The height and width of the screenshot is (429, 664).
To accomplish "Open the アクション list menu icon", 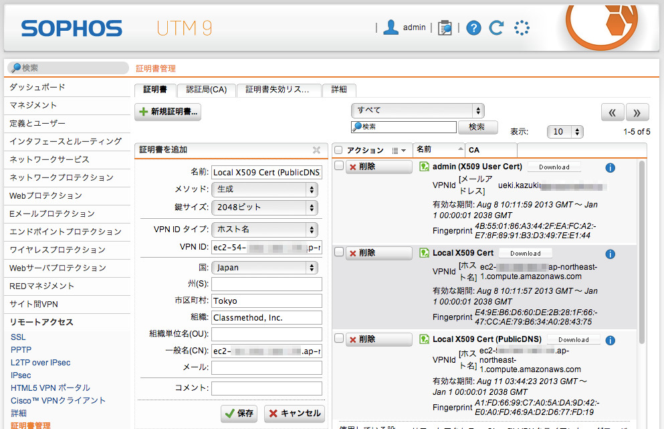I will [399, 151].
